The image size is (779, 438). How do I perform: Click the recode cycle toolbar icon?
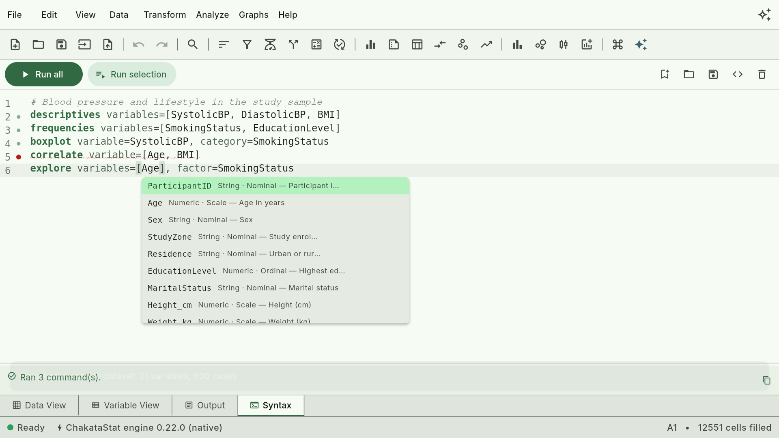[340, 45]
